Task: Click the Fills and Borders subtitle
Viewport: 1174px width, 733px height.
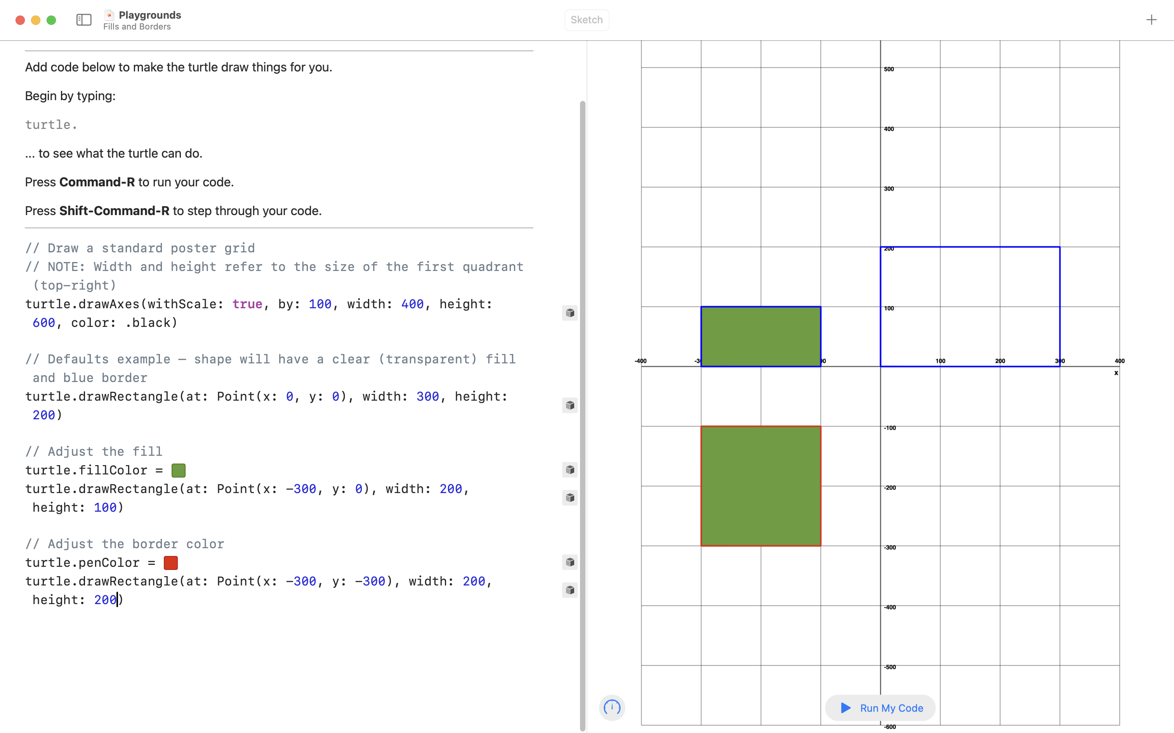Action: click(137, 27)
